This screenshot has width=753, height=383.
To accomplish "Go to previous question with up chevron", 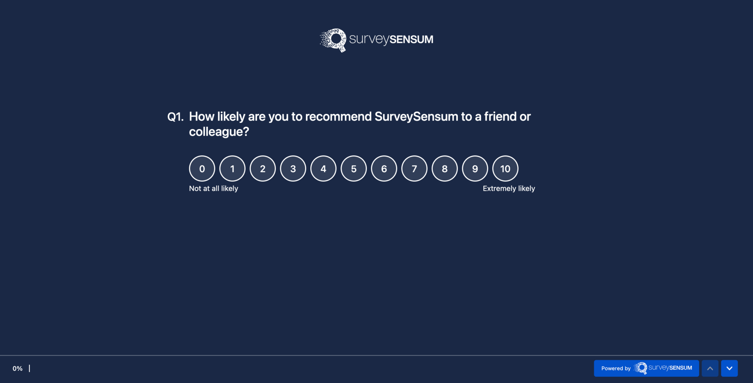I will pos(710,368).
